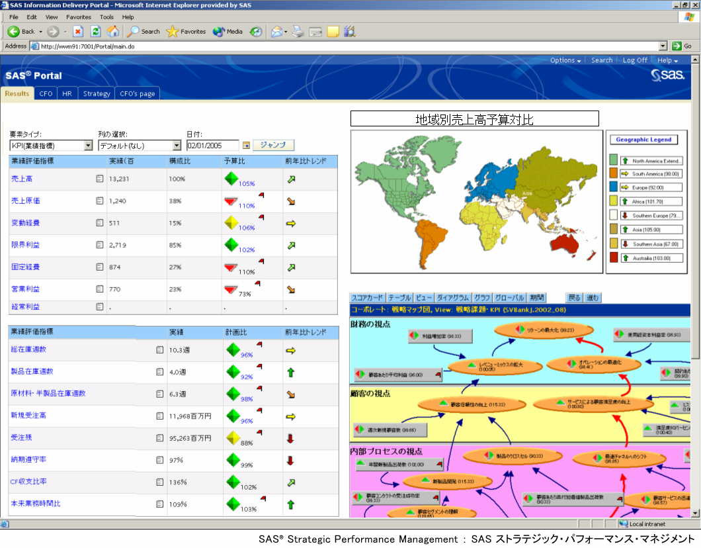Click the Go button next to the address bar
The height and width of the screenshot is (548, 701).
click(x=682, y=46)
